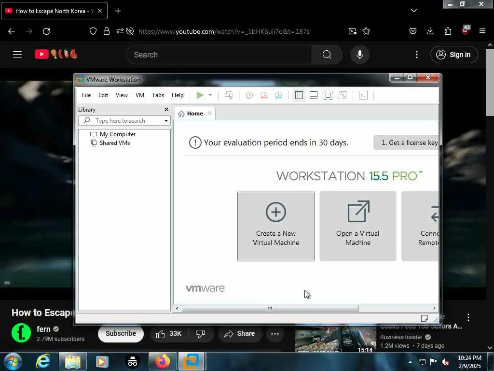Open YouTube settings three-dot menu
494x371 pixels.
pyautogui.click(x=416, y=55)
